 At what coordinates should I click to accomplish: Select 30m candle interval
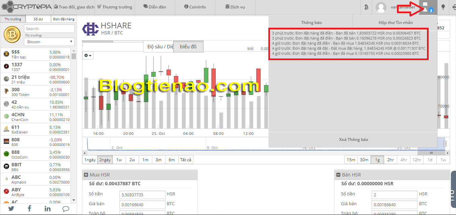click(364, 160)
